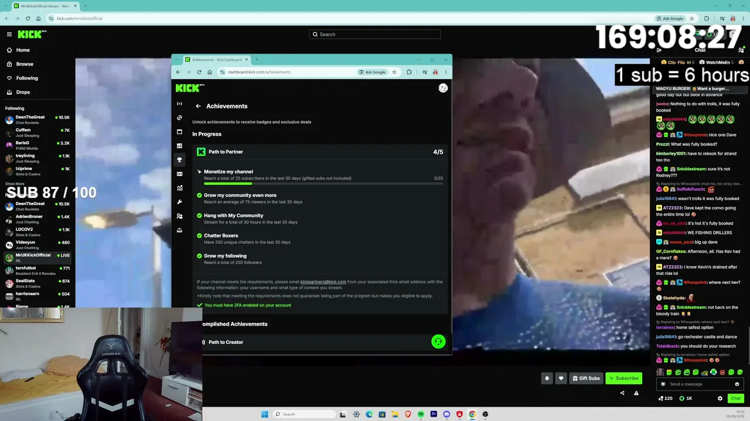Go back from Achievements page
Viewport: 750px width, 421px height.
pos(198,106)
